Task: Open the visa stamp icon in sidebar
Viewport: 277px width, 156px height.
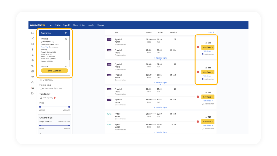Action: (x=32, y=50)
